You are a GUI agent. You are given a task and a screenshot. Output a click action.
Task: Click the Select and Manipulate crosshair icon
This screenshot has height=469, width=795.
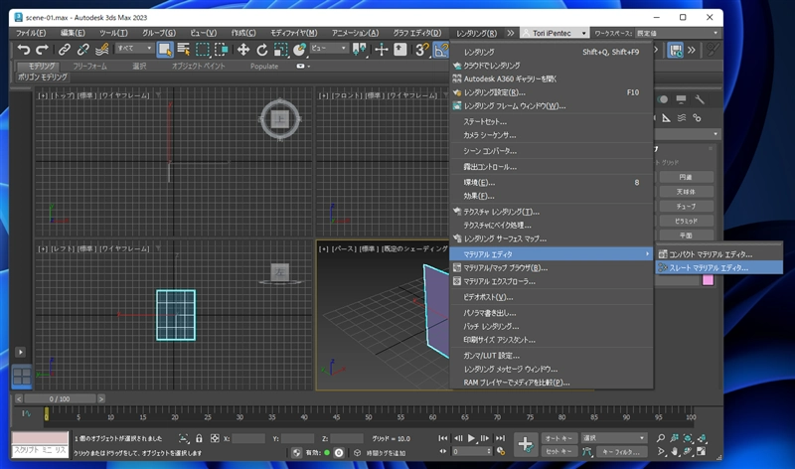[382, 49]
